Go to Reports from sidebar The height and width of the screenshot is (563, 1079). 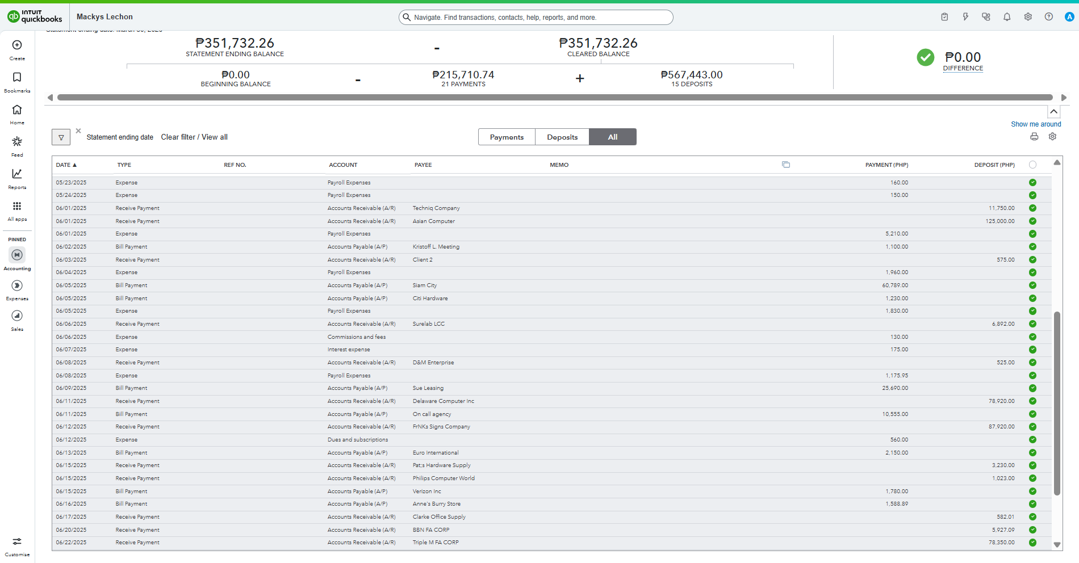coord(17,179)
